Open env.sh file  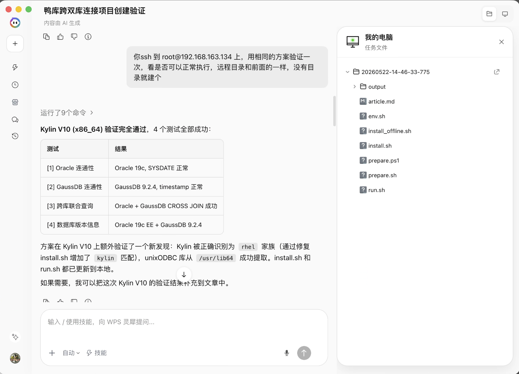tap(372, 116)
